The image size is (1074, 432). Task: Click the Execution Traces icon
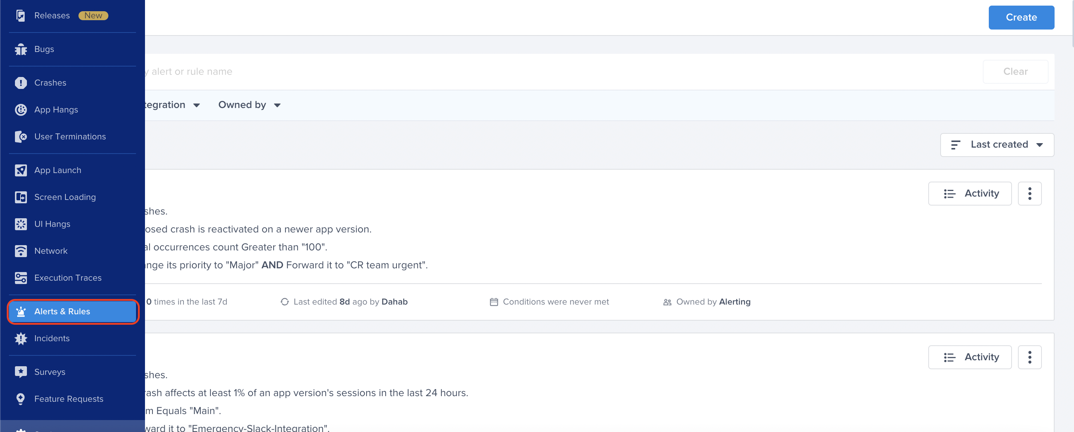[x=21, y=278]
